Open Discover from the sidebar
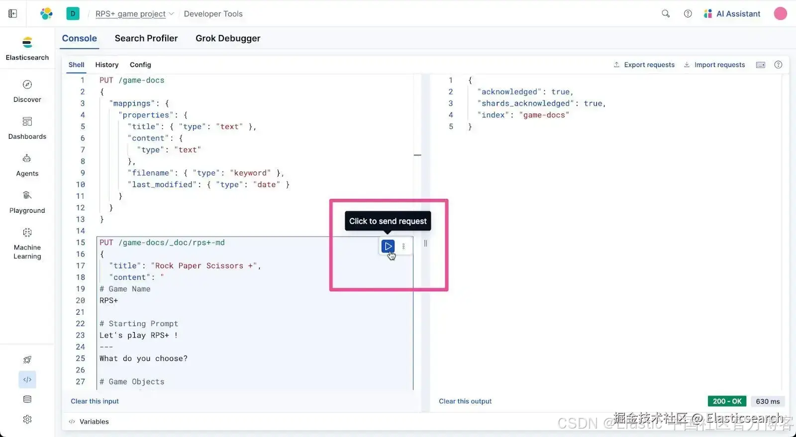796x437 pixels. point(27,91)
